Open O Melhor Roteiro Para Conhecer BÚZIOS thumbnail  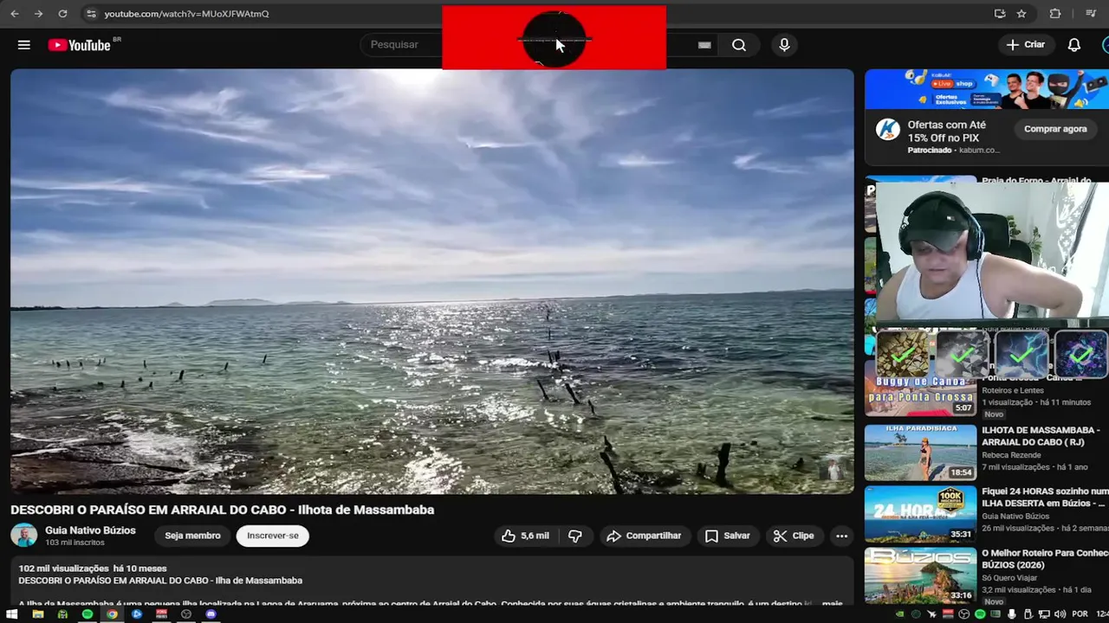pyautogui.click(x=920, y=575)
